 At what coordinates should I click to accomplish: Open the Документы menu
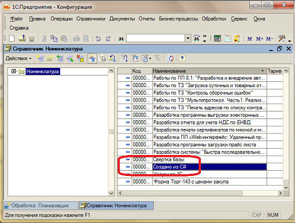[122, 19]
